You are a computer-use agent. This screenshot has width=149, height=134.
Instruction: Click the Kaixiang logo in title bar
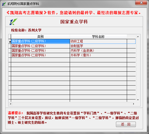click(4, 4)
